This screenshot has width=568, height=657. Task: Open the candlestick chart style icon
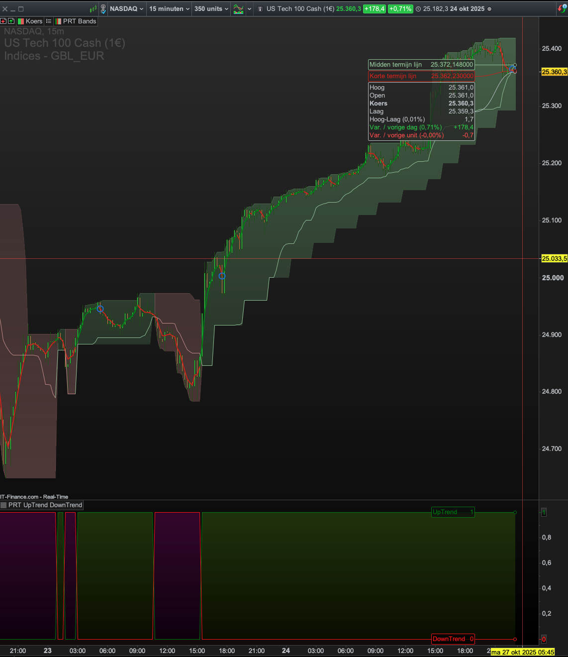click(x=93, y=9)
